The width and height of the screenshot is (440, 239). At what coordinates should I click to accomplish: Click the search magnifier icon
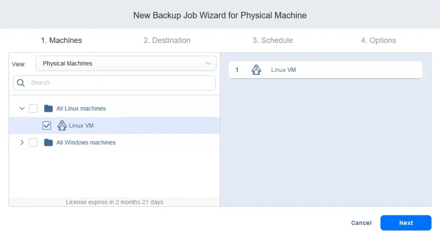(21, 83)
